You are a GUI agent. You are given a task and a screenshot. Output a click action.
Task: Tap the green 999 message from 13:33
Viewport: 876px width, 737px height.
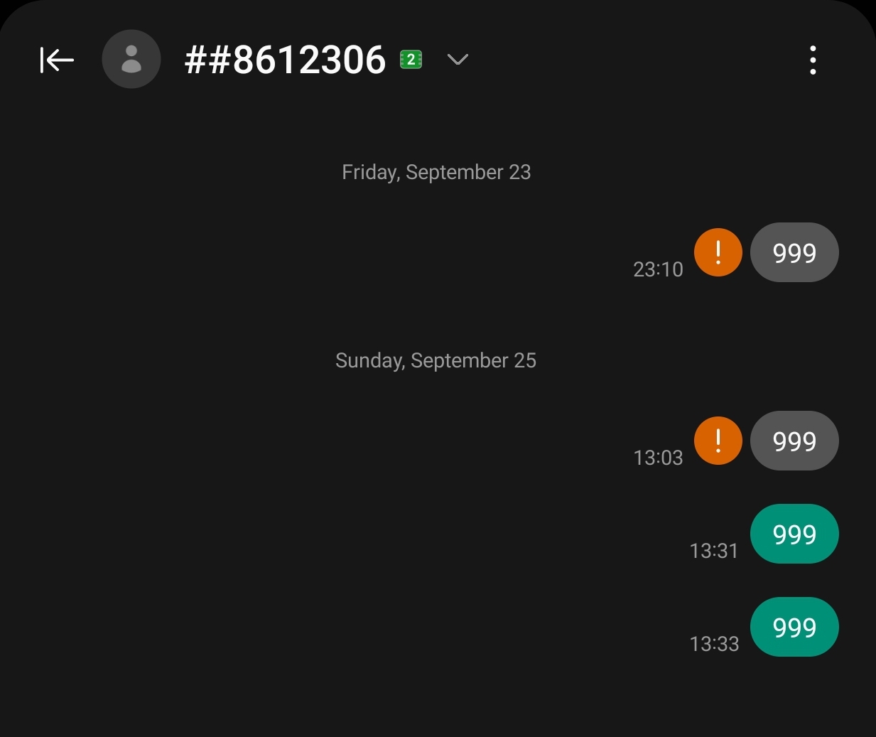[794, 627]
